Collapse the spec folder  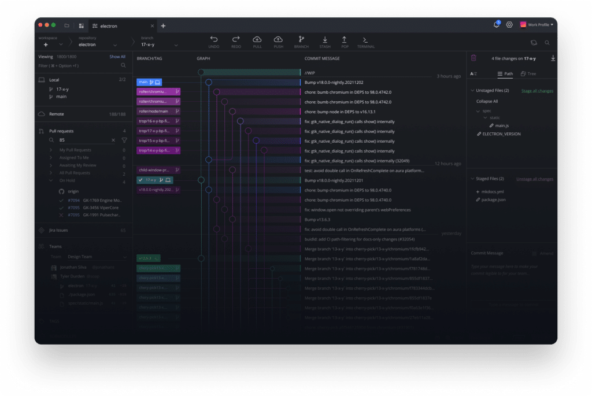(x=478, y=111)
